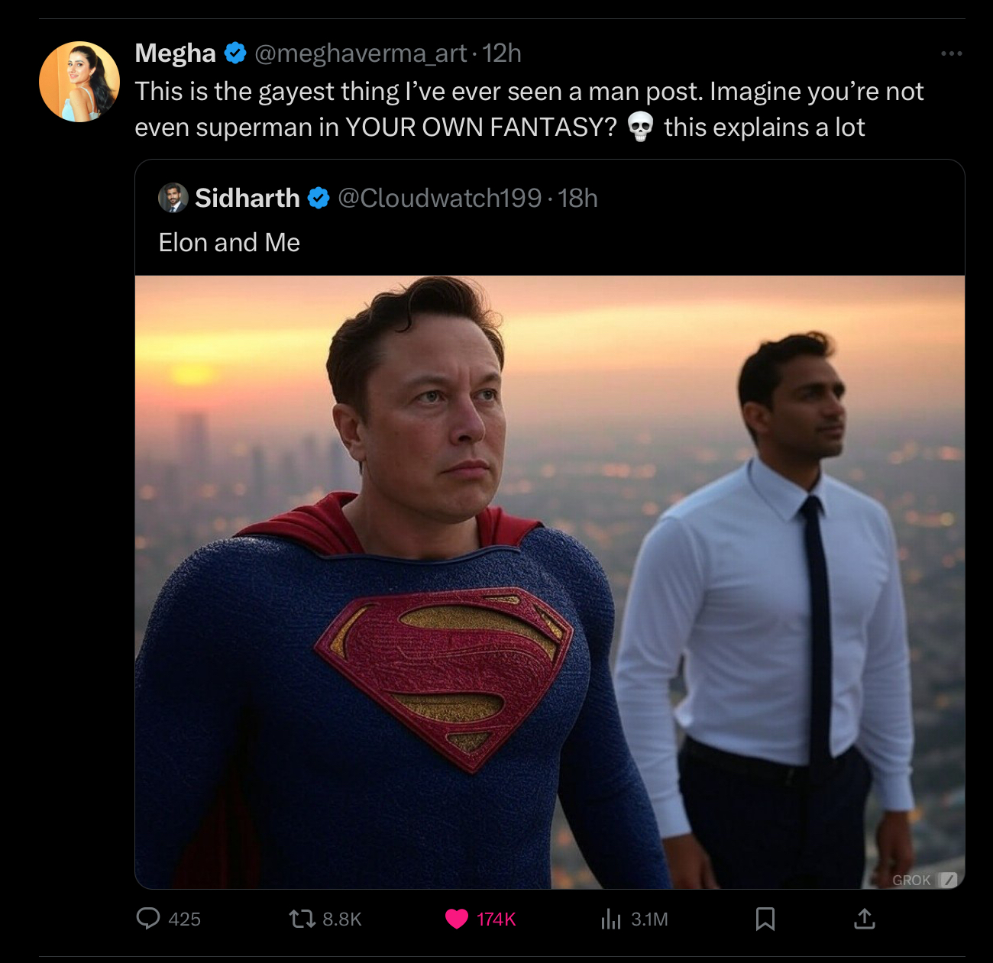Click the reply comment icon
Image resolution: width=993 pixels, height=963 pixels.
click(148, 918)
